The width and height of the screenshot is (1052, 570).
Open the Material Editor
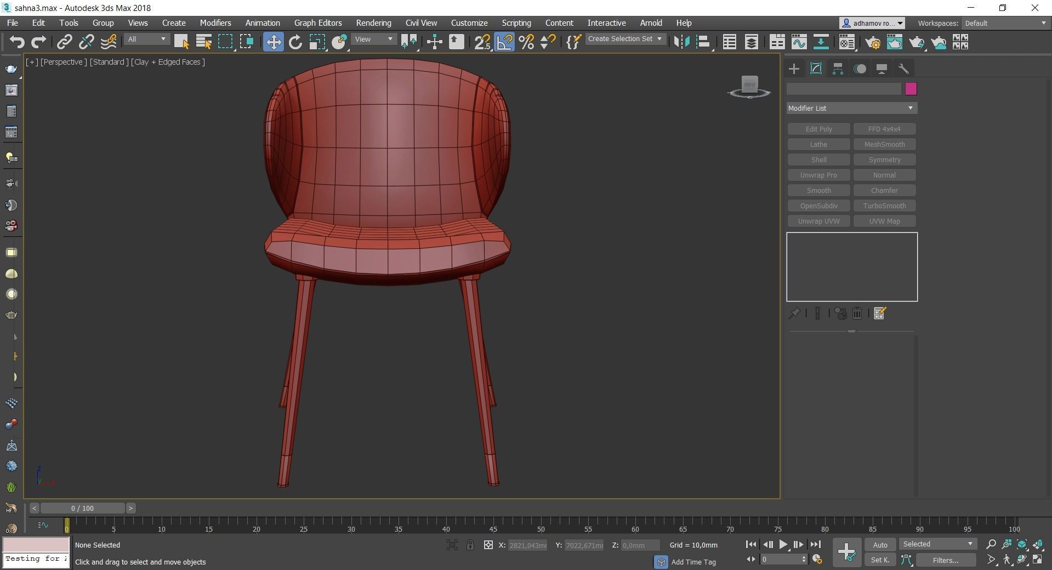(846, 42)
